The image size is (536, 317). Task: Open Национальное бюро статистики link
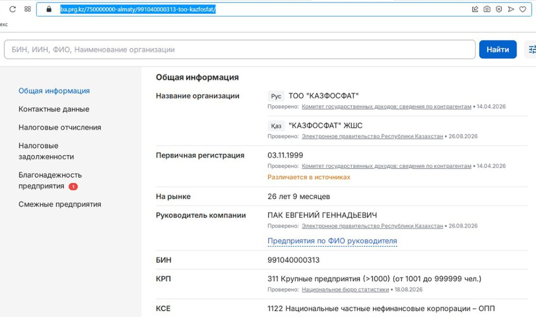point(345,290)
